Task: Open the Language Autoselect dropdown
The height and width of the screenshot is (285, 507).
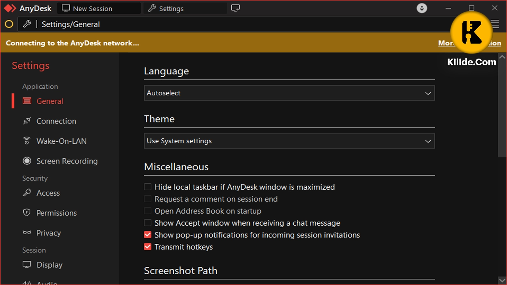Action: 289,93
